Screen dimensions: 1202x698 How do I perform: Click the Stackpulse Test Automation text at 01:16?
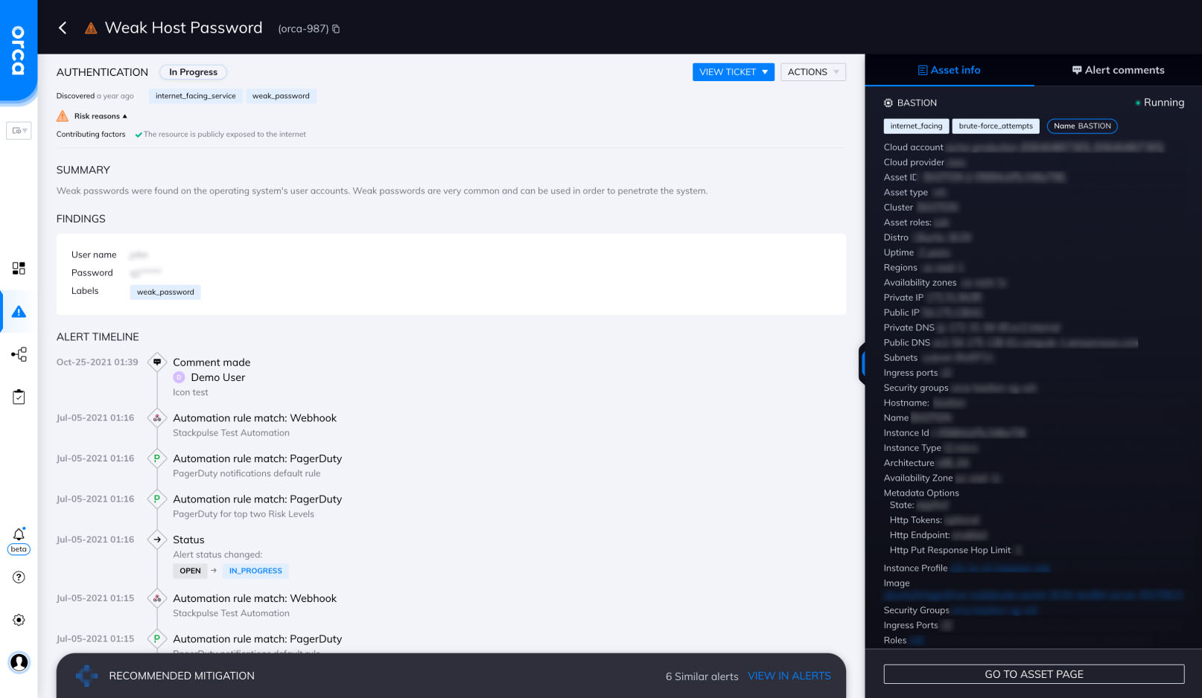[x=231, y=433]
